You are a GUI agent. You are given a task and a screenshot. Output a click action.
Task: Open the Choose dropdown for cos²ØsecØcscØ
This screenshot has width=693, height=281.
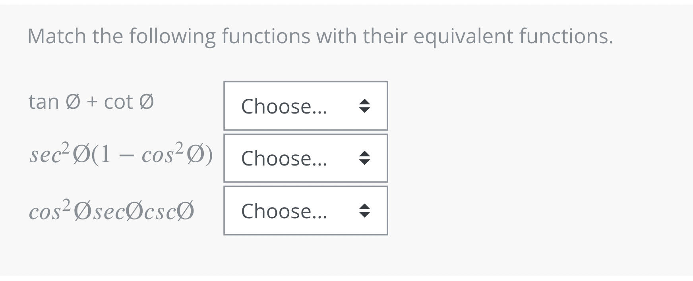click(x=305, y=211)
